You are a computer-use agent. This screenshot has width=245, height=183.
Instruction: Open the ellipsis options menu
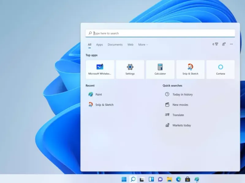[231, 44]
